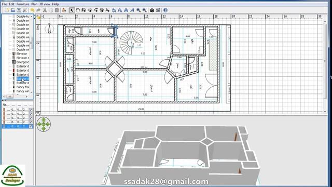Click the Open home toolbar icon
Screen dimensions: 332x187
(x=13, y=10)
